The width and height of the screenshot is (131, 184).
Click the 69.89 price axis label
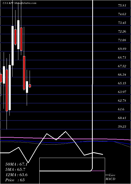click(x=122, y=49)
